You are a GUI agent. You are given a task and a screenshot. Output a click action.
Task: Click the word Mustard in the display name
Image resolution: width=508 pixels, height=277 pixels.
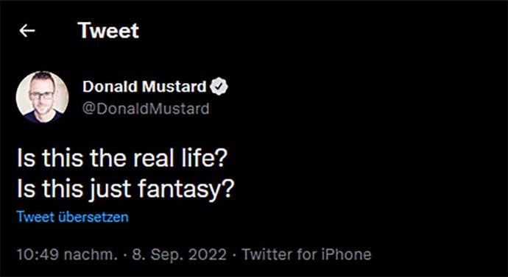tap(174, 87)
